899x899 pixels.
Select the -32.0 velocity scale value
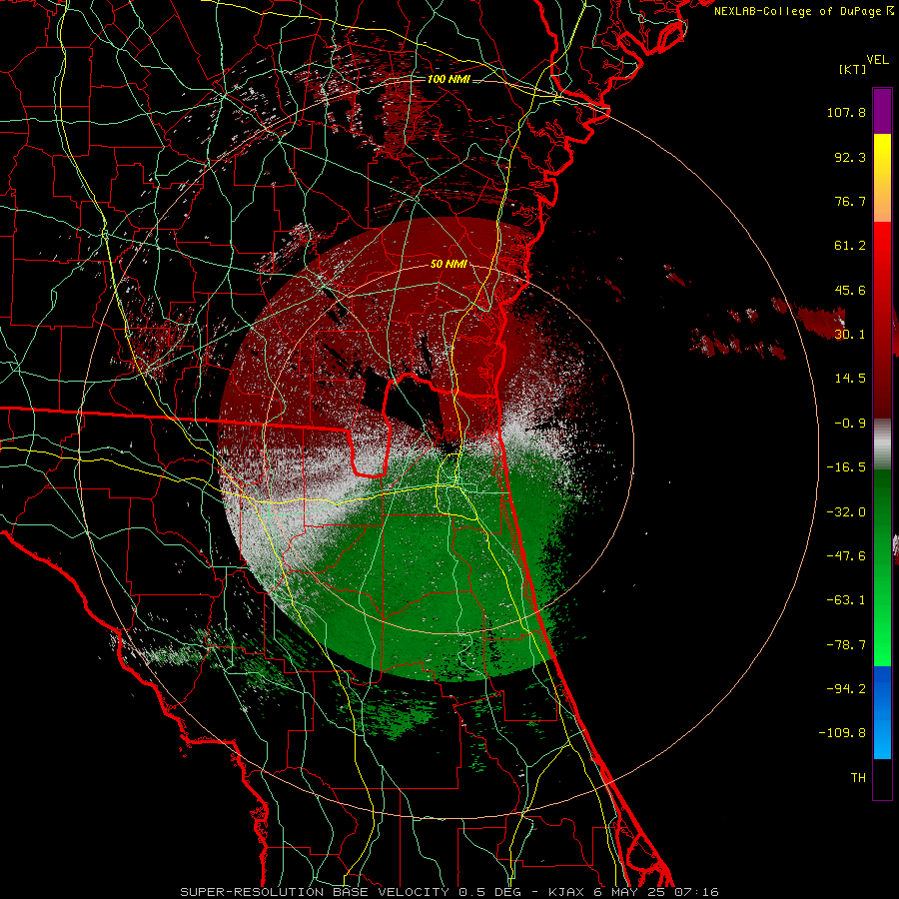846,512
